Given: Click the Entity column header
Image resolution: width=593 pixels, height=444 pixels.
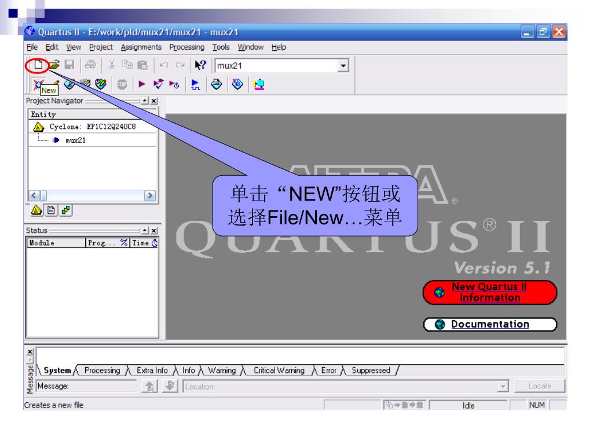Looking at the screenshot, I should 92,114.
